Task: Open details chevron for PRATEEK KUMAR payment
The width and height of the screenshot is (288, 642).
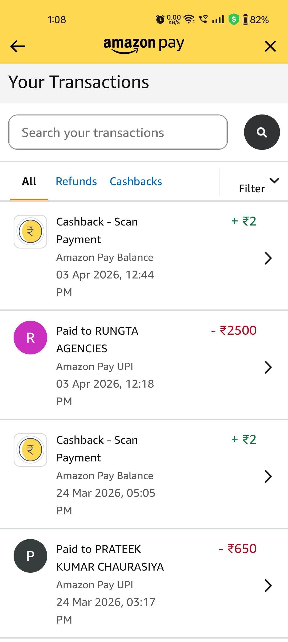Action: (x=268, y=586)
